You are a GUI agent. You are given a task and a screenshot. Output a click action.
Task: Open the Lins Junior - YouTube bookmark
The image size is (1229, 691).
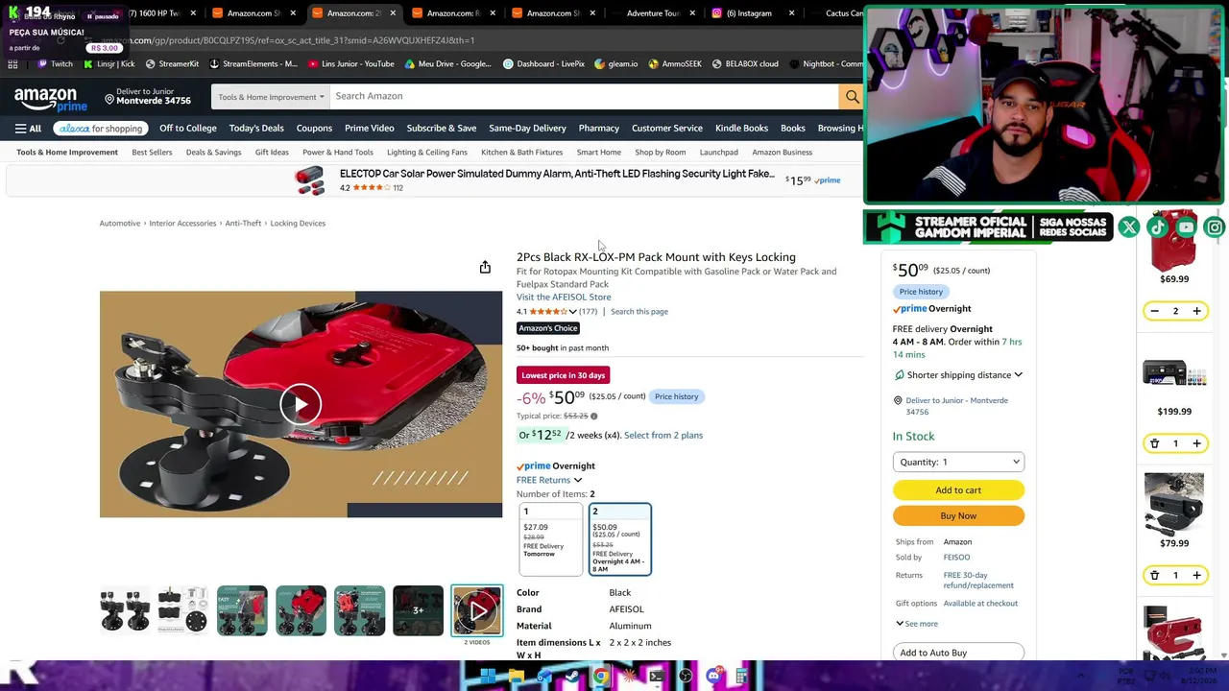click(x=350, y=64)
